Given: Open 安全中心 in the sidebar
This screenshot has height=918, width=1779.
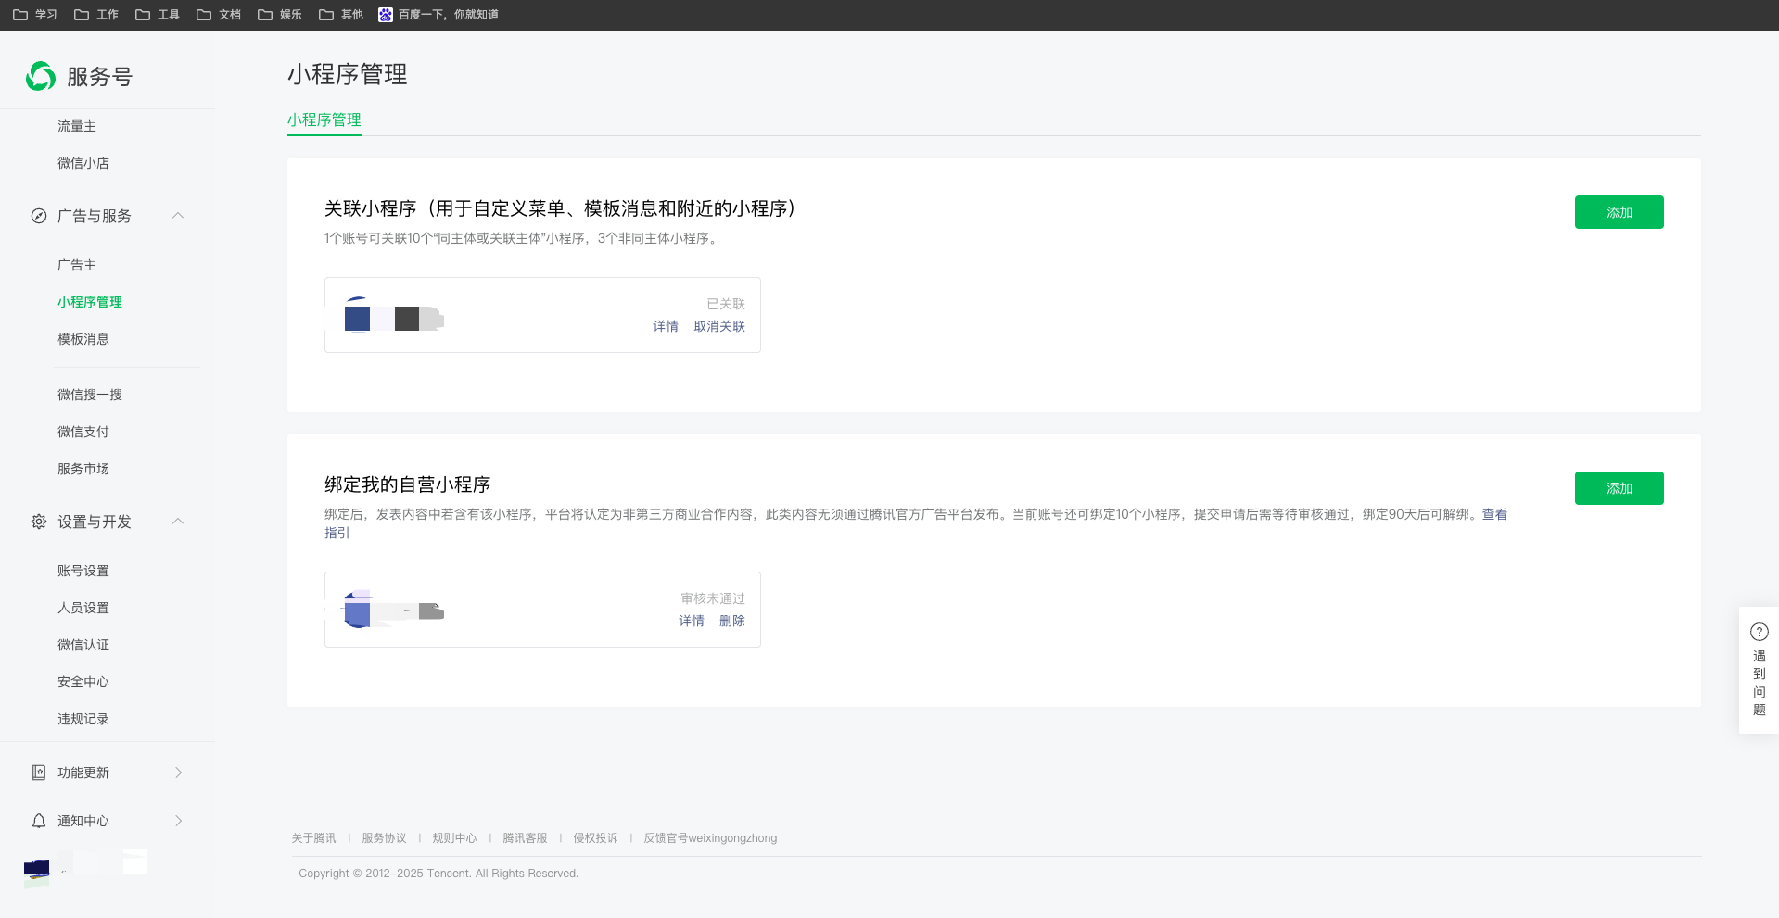Looking at the screenshot, I should [83, 682].
